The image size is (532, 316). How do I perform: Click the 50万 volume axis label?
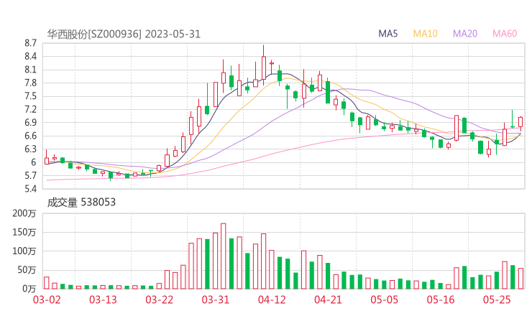coord(27,270)
